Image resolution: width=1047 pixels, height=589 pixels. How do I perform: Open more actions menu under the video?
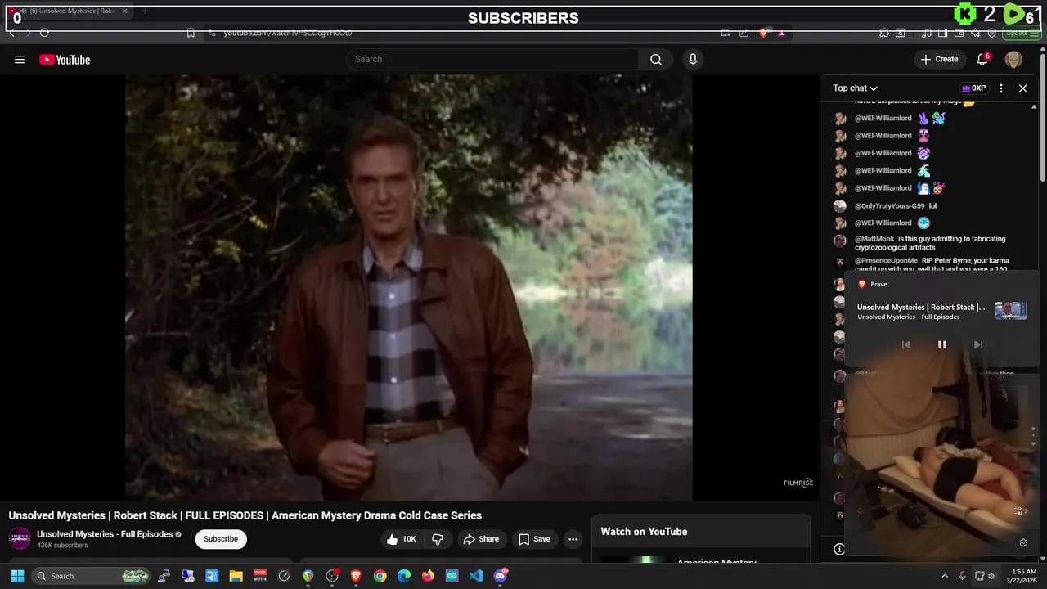573,539
